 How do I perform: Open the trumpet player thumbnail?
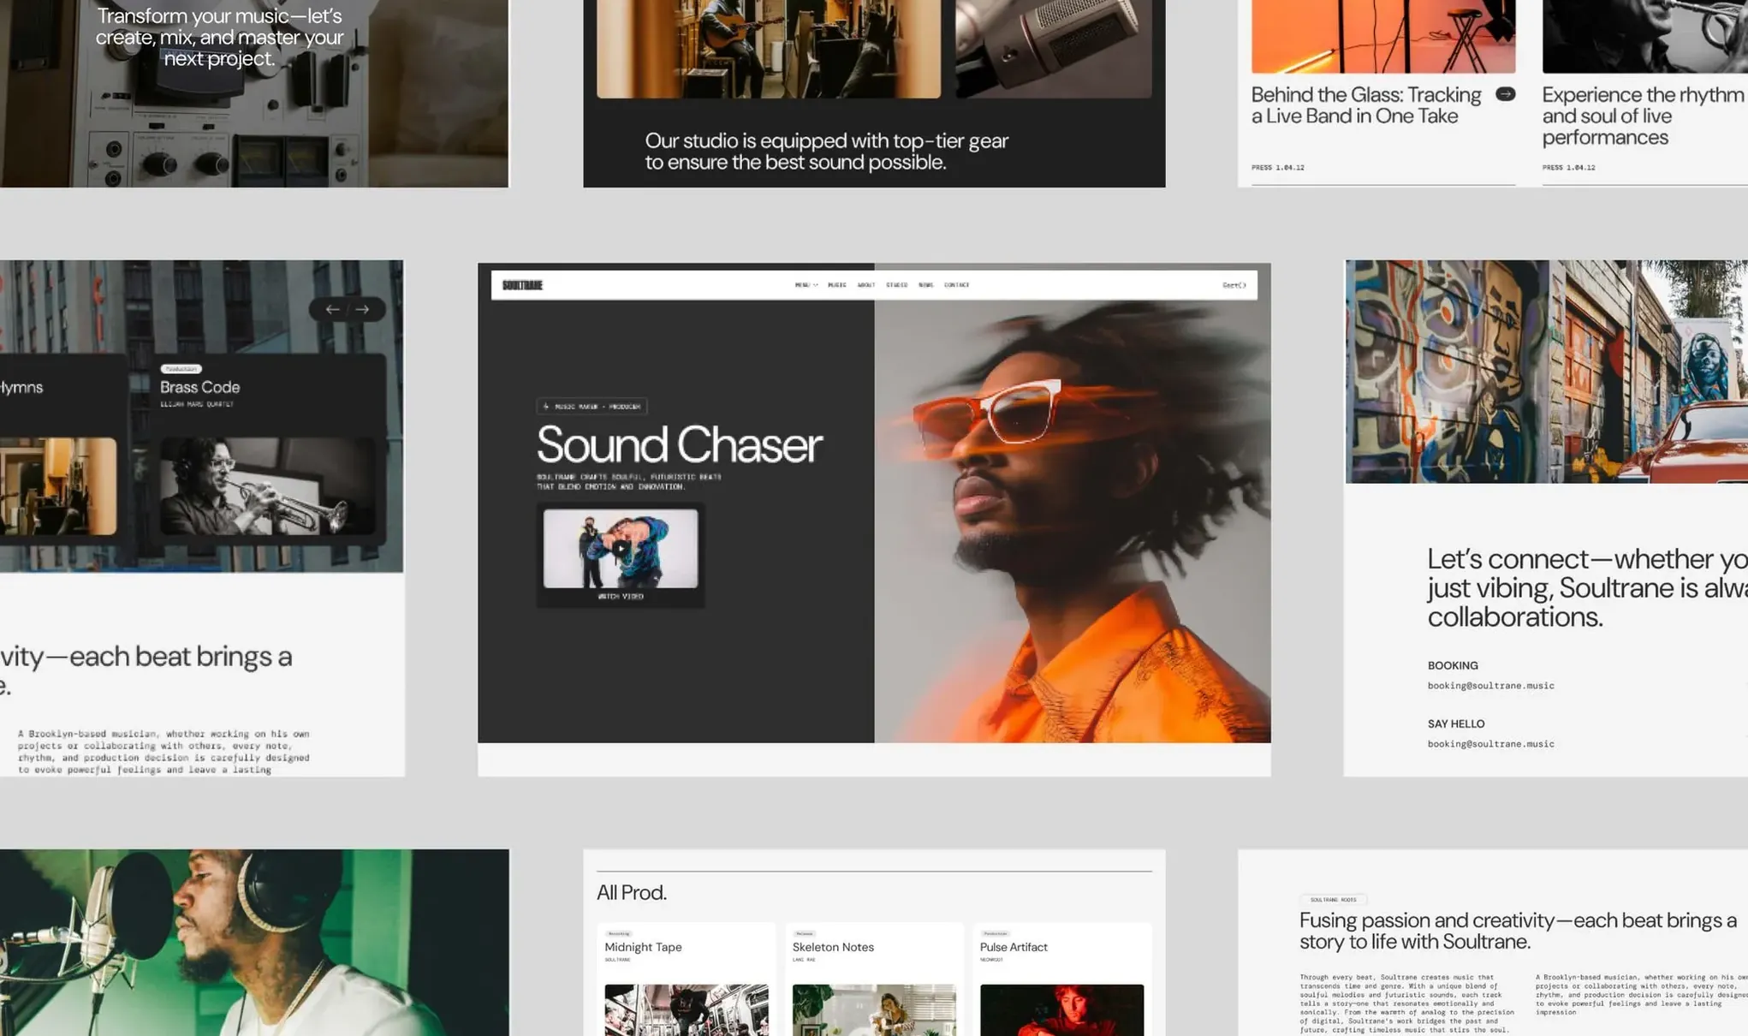point(267,486)
